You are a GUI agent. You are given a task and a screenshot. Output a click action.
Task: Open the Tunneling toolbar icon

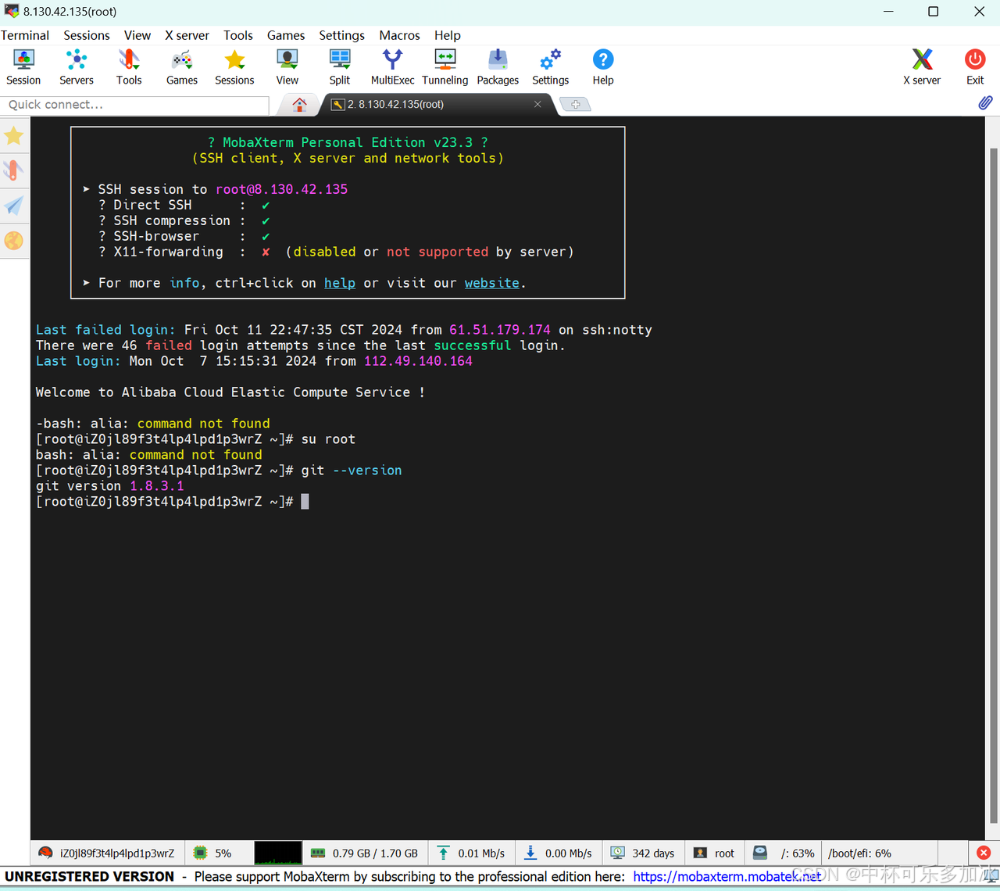click(445, 67)
